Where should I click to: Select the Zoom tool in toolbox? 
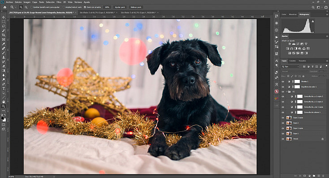[4, 106]
